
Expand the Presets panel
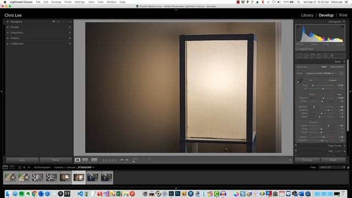[x=8, y=27]
